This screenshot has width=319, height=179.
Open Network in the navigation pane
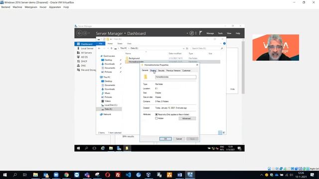click(107, 114)
